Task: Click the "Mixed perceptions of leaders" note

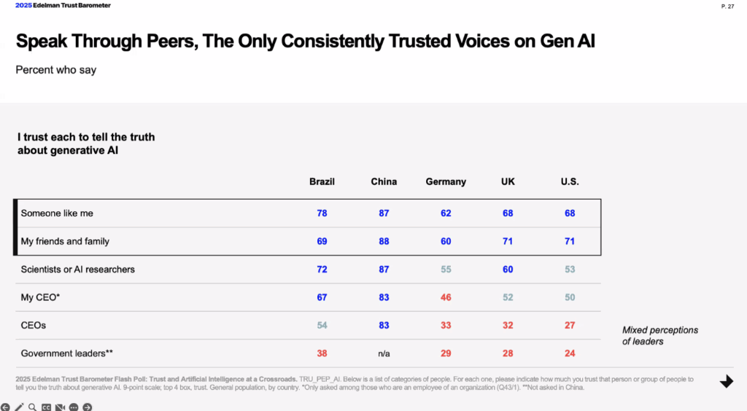Action: [659, 335]
